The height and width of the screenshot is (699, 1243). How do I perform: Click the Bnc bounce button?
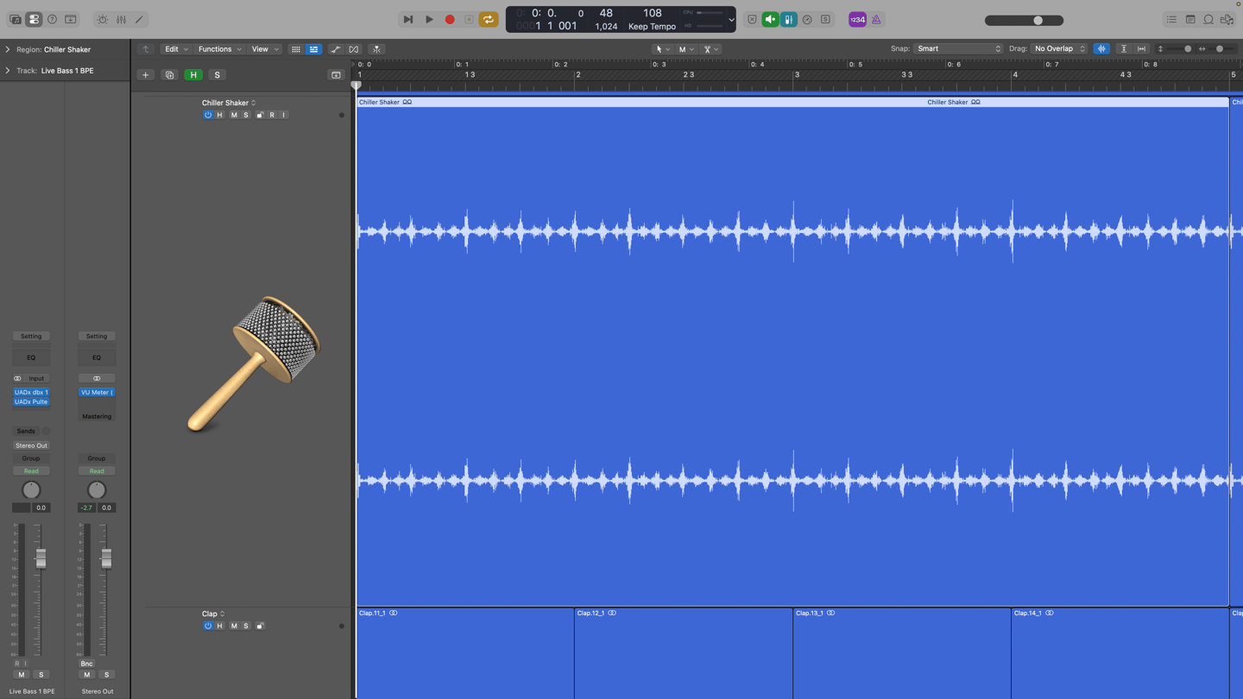click(86, 664)
